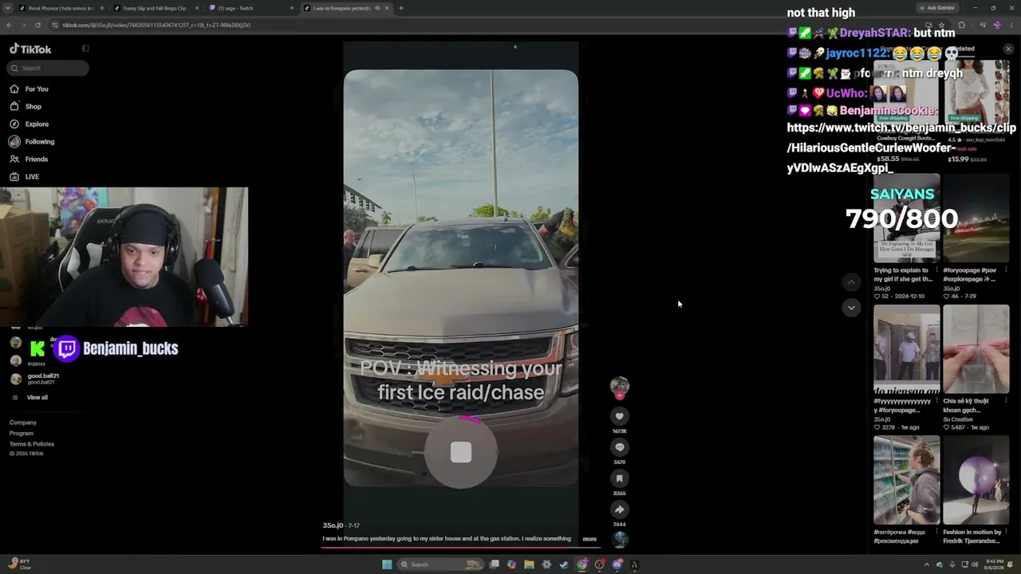Screen dimensions: 1021x574
Task: Open File Explorer from the taskbar
Action: tap(529, 564)
